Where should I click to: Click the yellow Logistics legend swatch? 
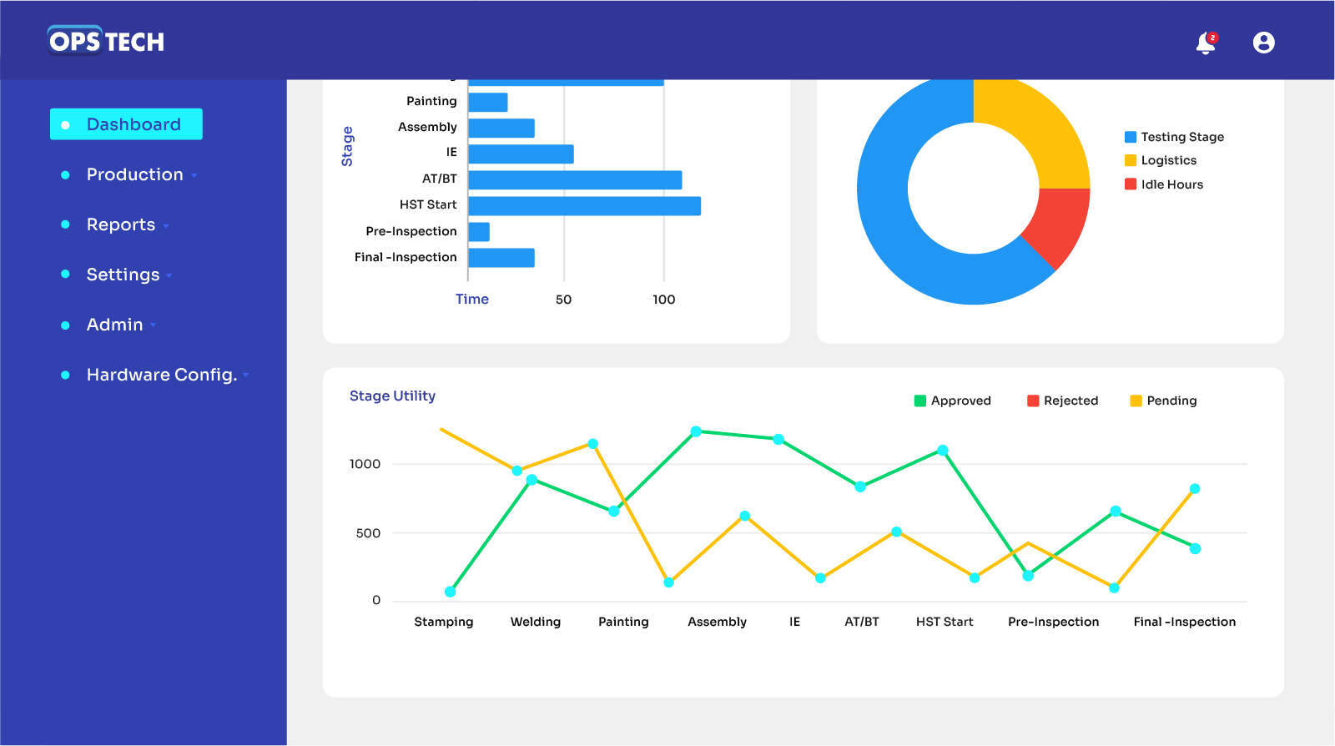click(x=1131, y=160)
